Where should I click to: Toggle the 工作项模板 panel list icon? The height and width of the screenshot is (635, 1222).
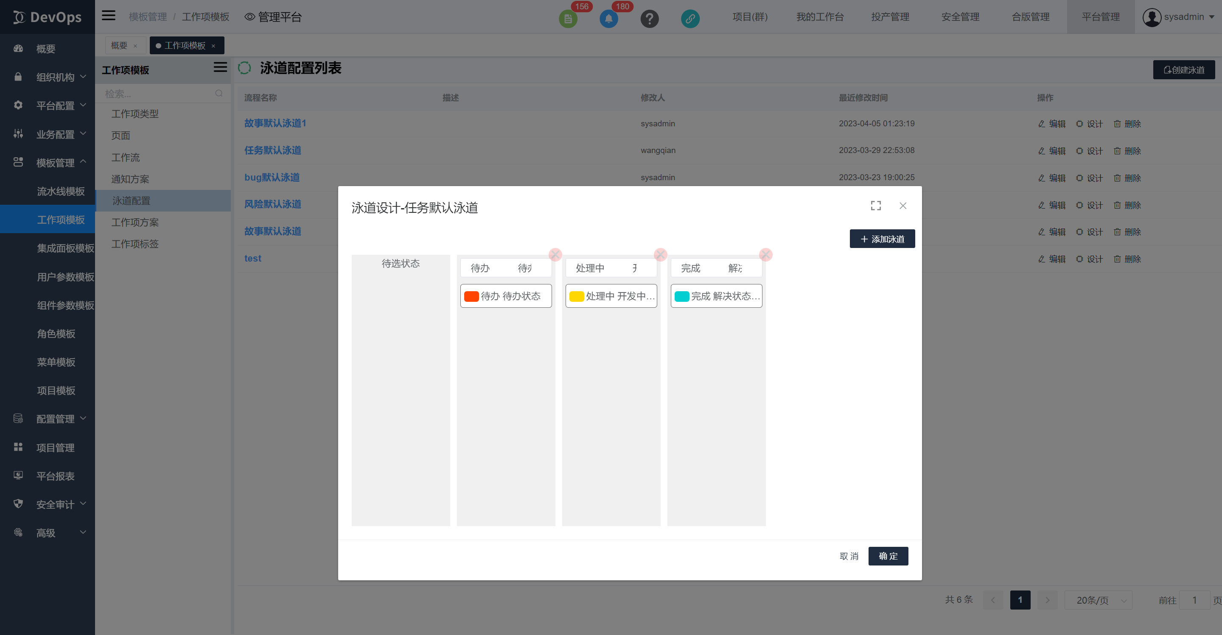[220, 67]
